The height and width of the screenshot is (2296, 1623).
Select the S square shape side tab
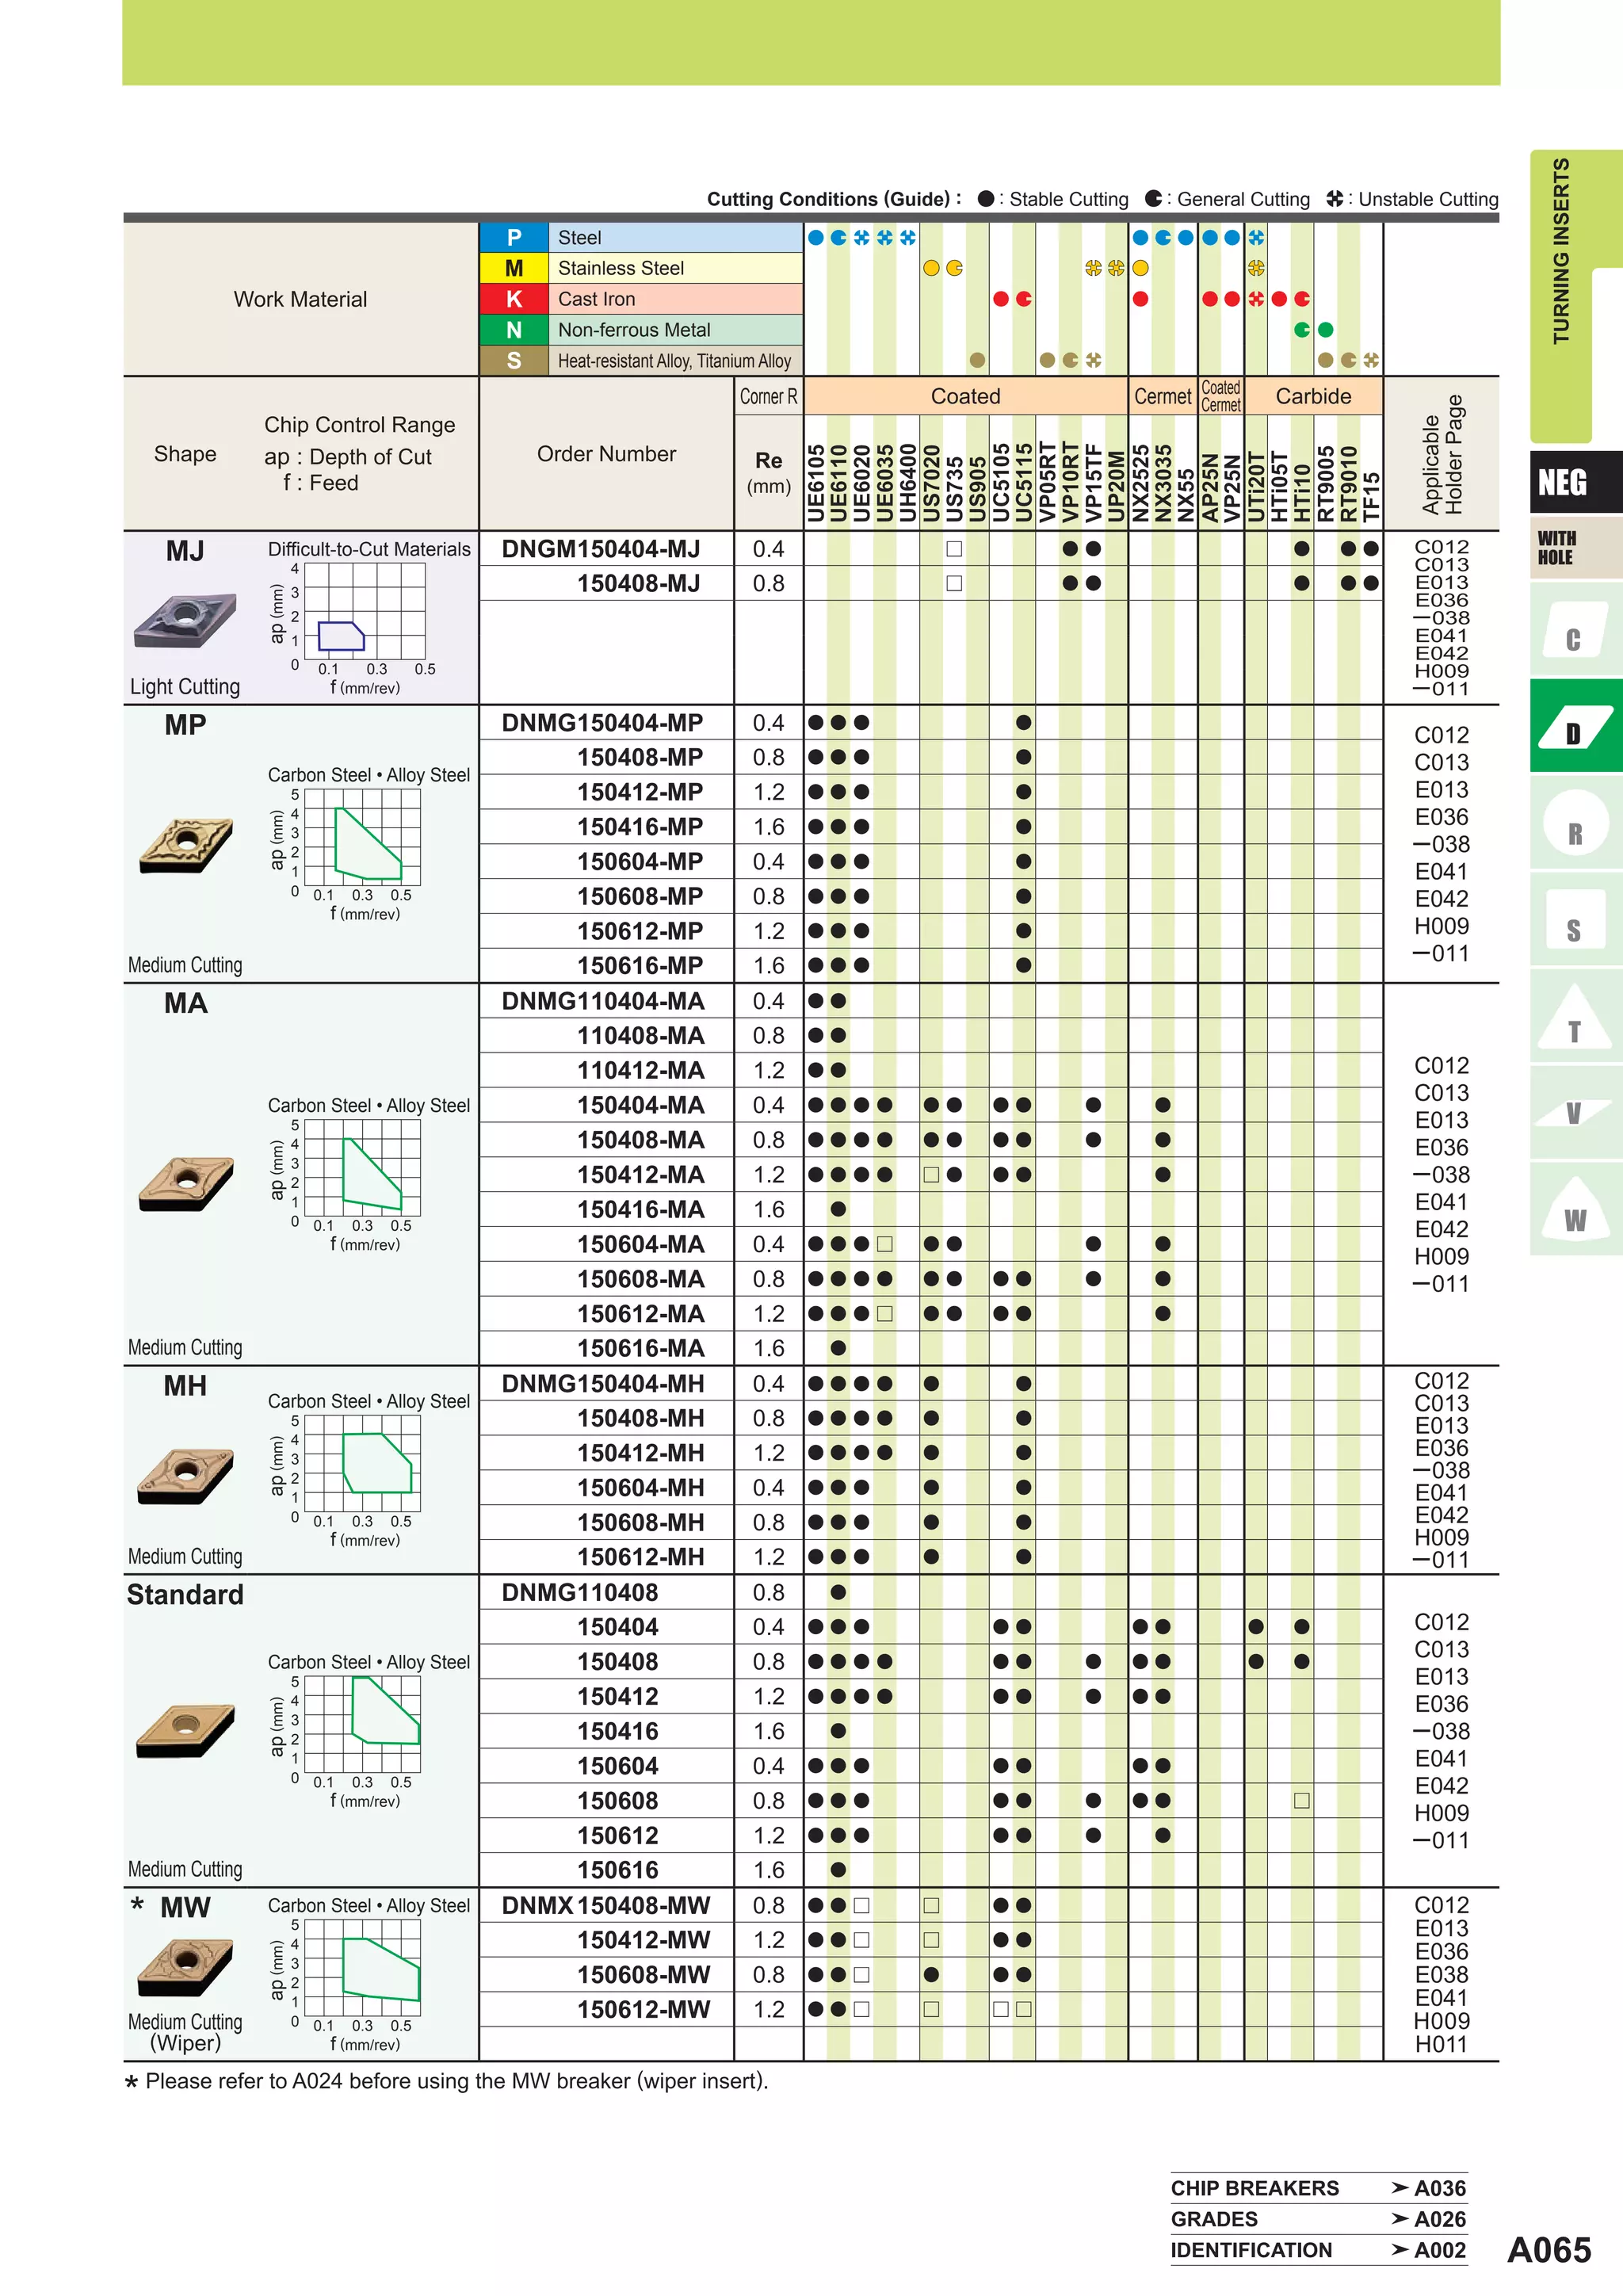(x=1575, y=919)
